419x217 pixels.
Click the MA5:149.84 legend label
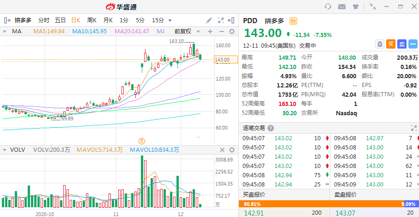tap(49, 31)
